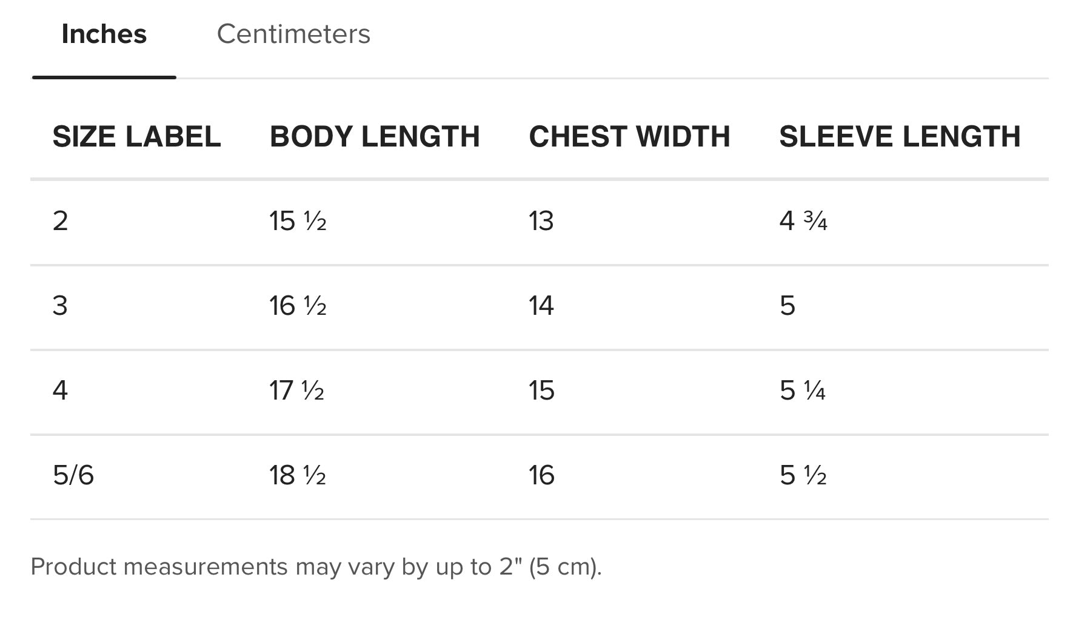Select size label 2 row cell
This screenshot has width=1070, height=623.
[x=60, y=221]
